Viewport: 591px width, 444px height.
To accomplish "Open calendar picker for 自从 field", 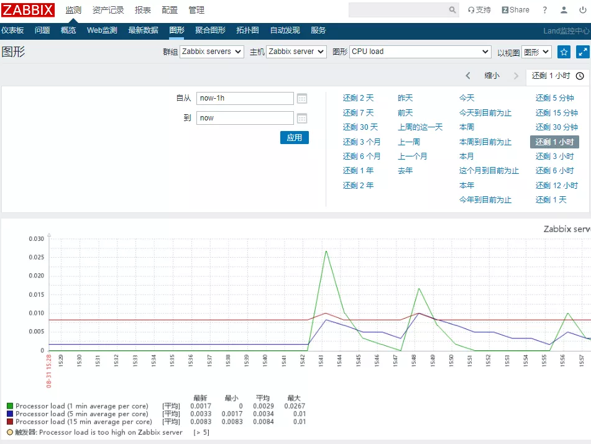I will coord(302,98).
